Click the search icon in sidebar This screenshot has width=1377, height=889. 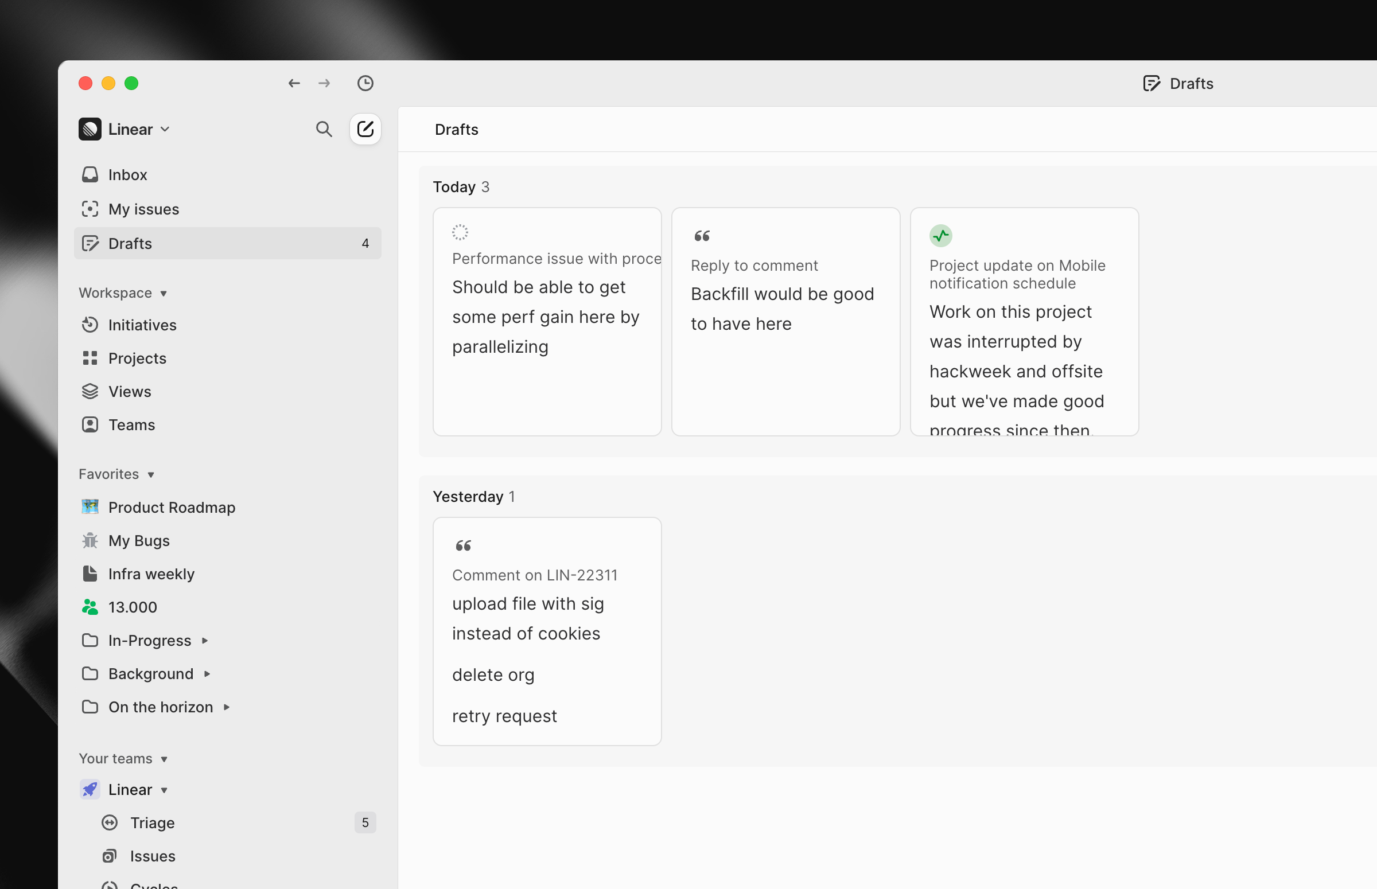tap(324, 128)
